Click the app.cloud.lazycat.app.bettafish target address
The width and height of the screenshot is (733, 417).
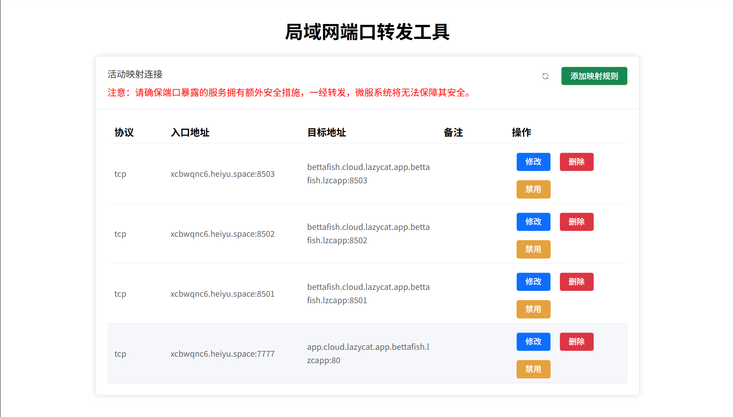click(x=368, y=353)
